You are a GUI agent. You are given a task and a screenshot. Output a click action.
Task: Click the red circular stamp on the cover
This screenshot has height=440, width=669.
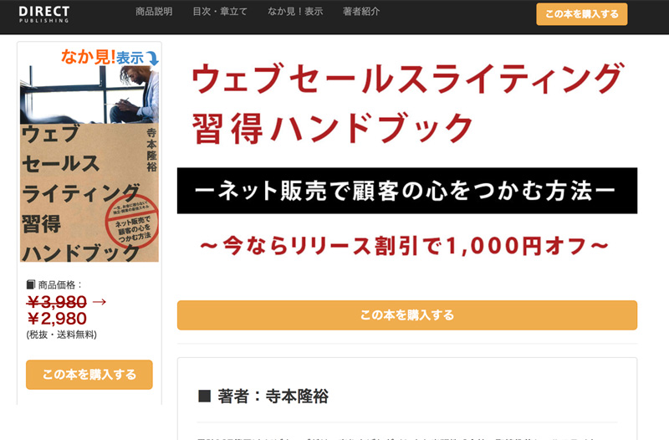132,223
